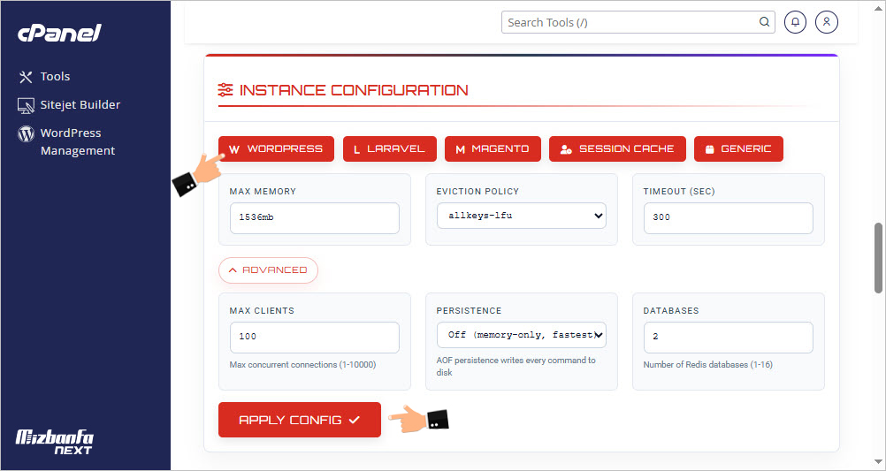Viewport: 886px width, 471px height.
Task: Apply the Laravel preset
Action: [x=389, y=149]
